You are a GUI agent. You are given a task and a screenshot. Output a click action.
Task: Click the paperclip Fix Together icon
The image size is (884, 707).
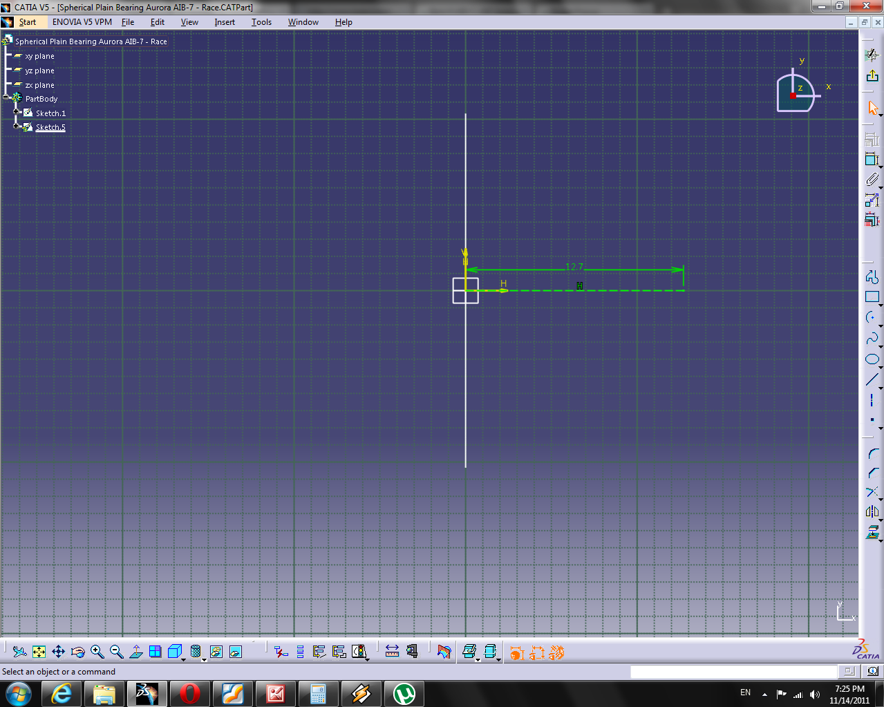(x=872, y=180)
